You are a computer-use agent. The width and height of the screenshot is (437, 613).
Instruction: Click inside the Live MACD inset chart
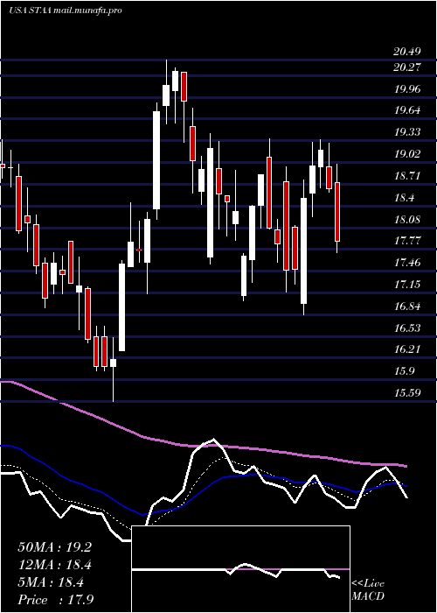240,569
